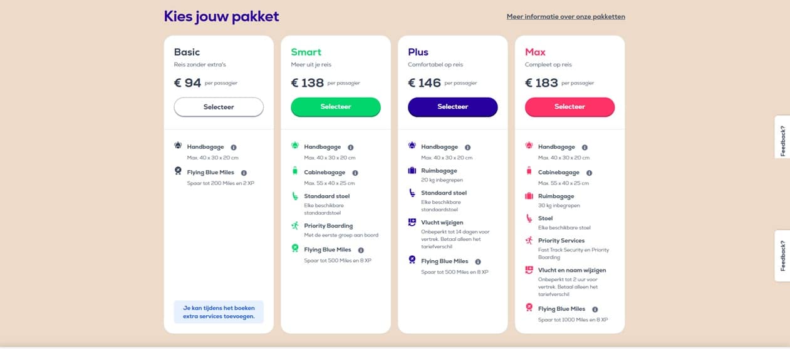Viewport: 790px width, 349px height.
Task: Show info for Max Flying Blue Miles
Action: coord(595,309)
